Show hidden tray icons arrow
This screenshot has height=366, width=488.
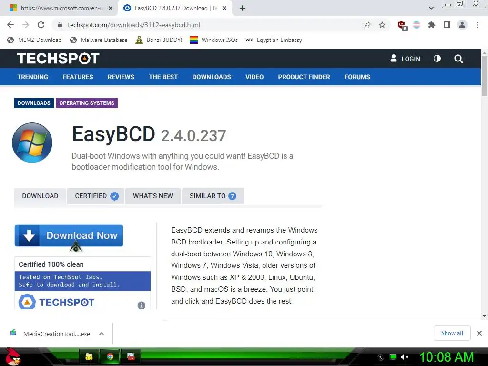[380, 357]
